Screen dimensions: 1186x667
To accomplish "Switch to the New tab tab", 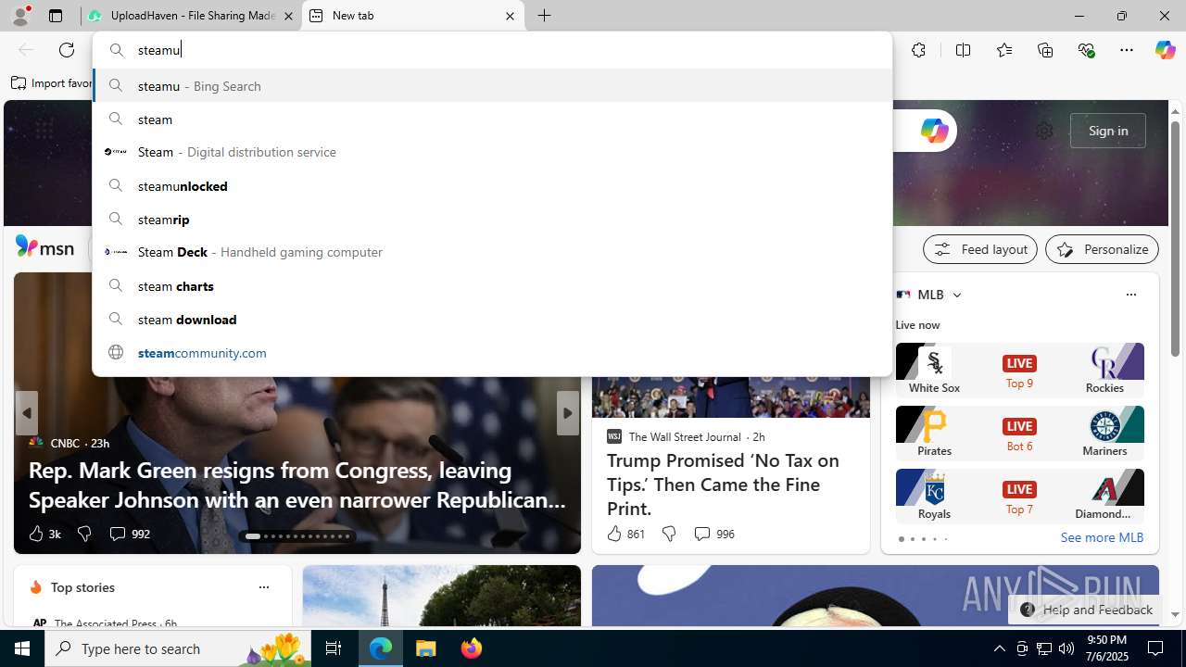I will point(413,16).
